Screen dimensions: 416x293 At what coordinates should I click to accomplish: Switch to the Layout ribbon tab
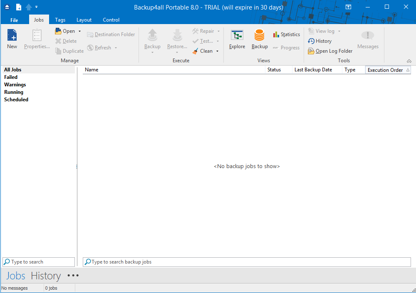tap(84, 20)
